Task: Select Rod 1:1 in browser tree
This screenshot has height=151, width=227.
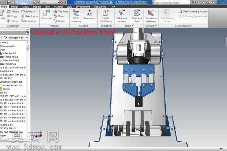Action: [x=5, y=89]
